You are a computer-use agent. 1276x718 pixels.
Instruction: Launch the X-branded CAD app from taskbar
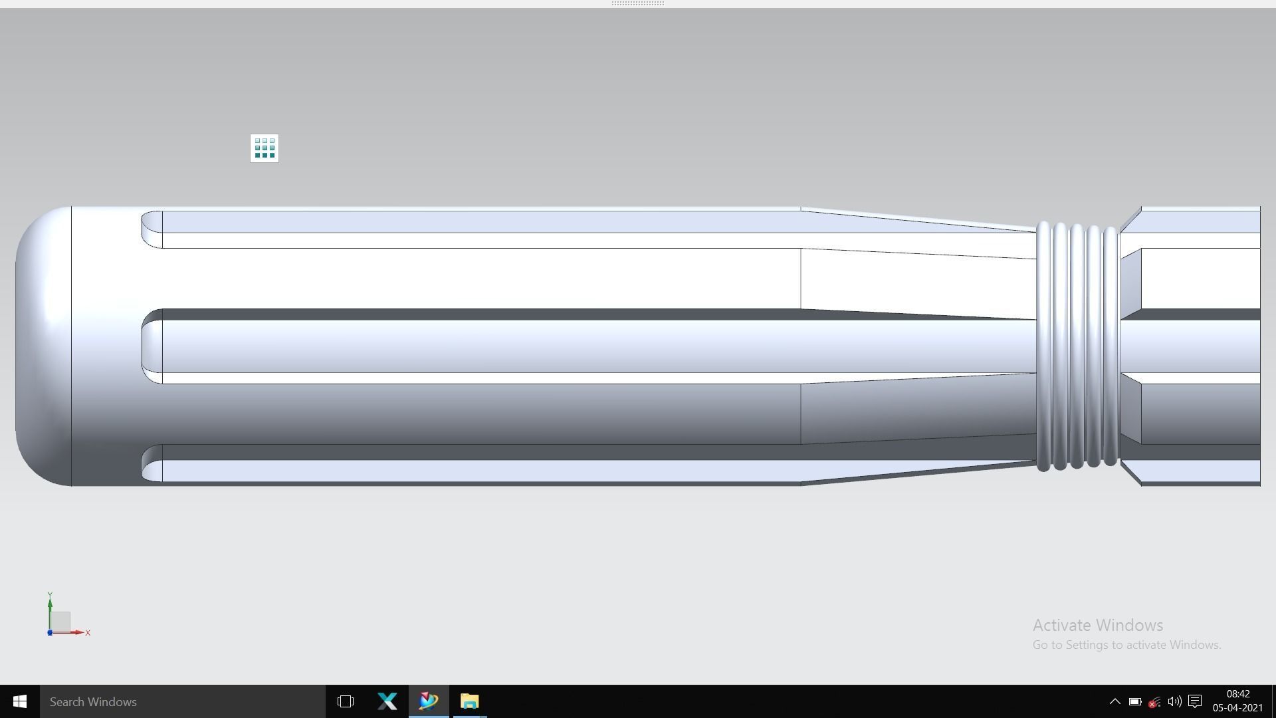pyautogui.click(x=387, y=701)
